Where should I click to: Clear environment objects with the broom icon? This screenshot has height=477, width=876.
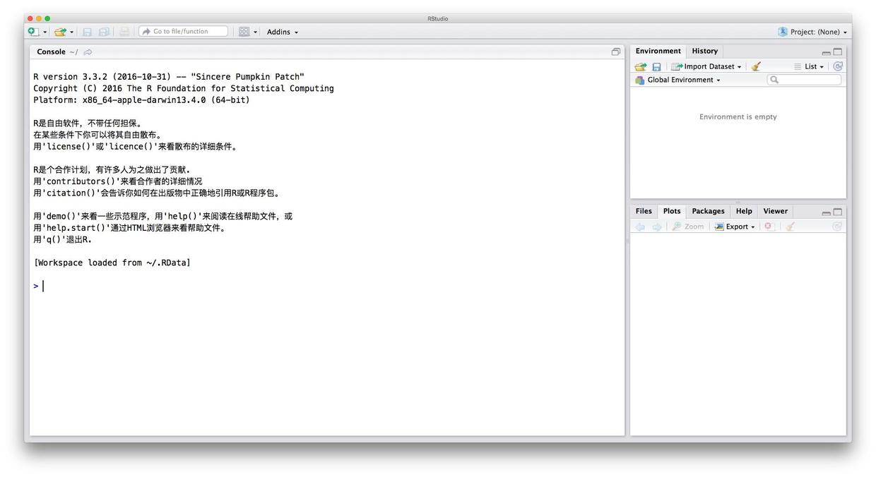pos(756,66)
